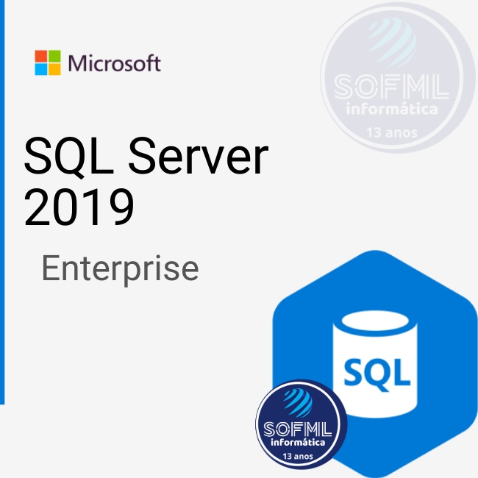This screenshot has width=478, height=478.
Task: Click the 'SQL Server' heading text
Action: [146, 157]
